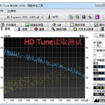The width and height of the screenshot is (105, 105).
Task: Select the 写入 write radio button
Action: (94, 46)
